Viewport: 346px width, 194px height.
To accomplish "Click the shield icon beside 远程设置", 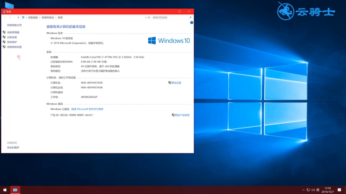I will coord(4,37).
